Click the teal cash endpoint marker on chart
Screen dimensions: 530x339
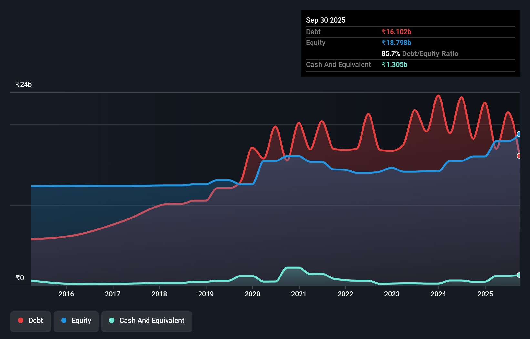click(519, 275)
